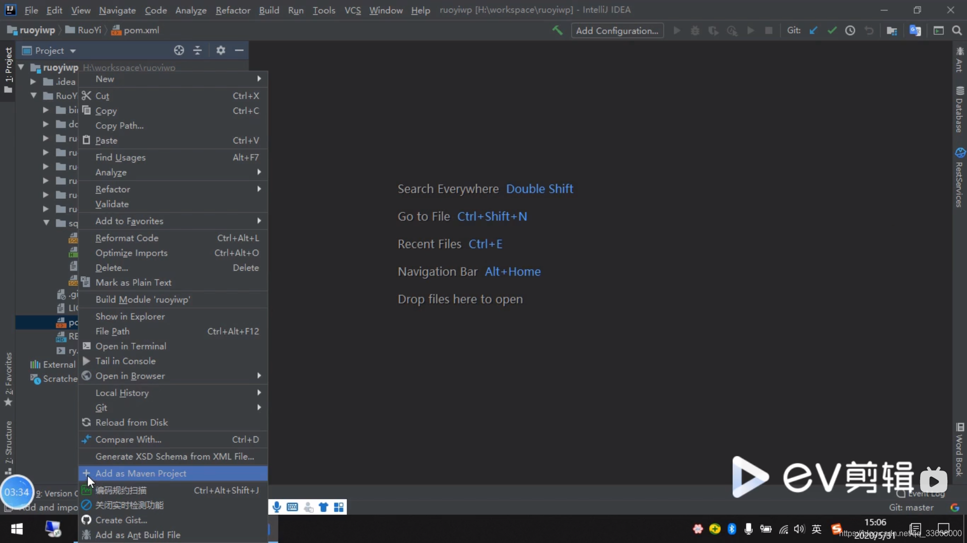Expand the .idea folder node
The image size is (967, 543).
pos(33,81)
